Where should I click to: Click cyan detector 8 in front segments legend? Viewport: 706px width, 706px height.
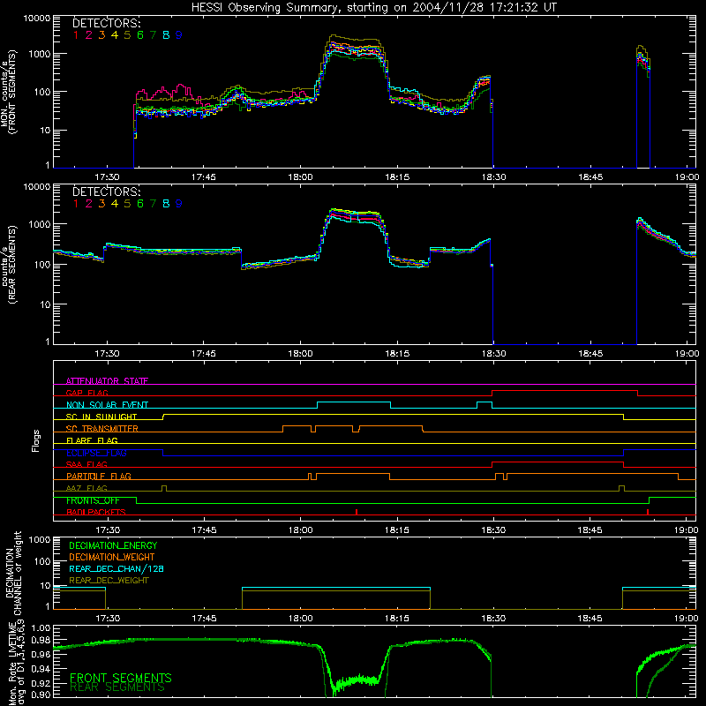166,35
